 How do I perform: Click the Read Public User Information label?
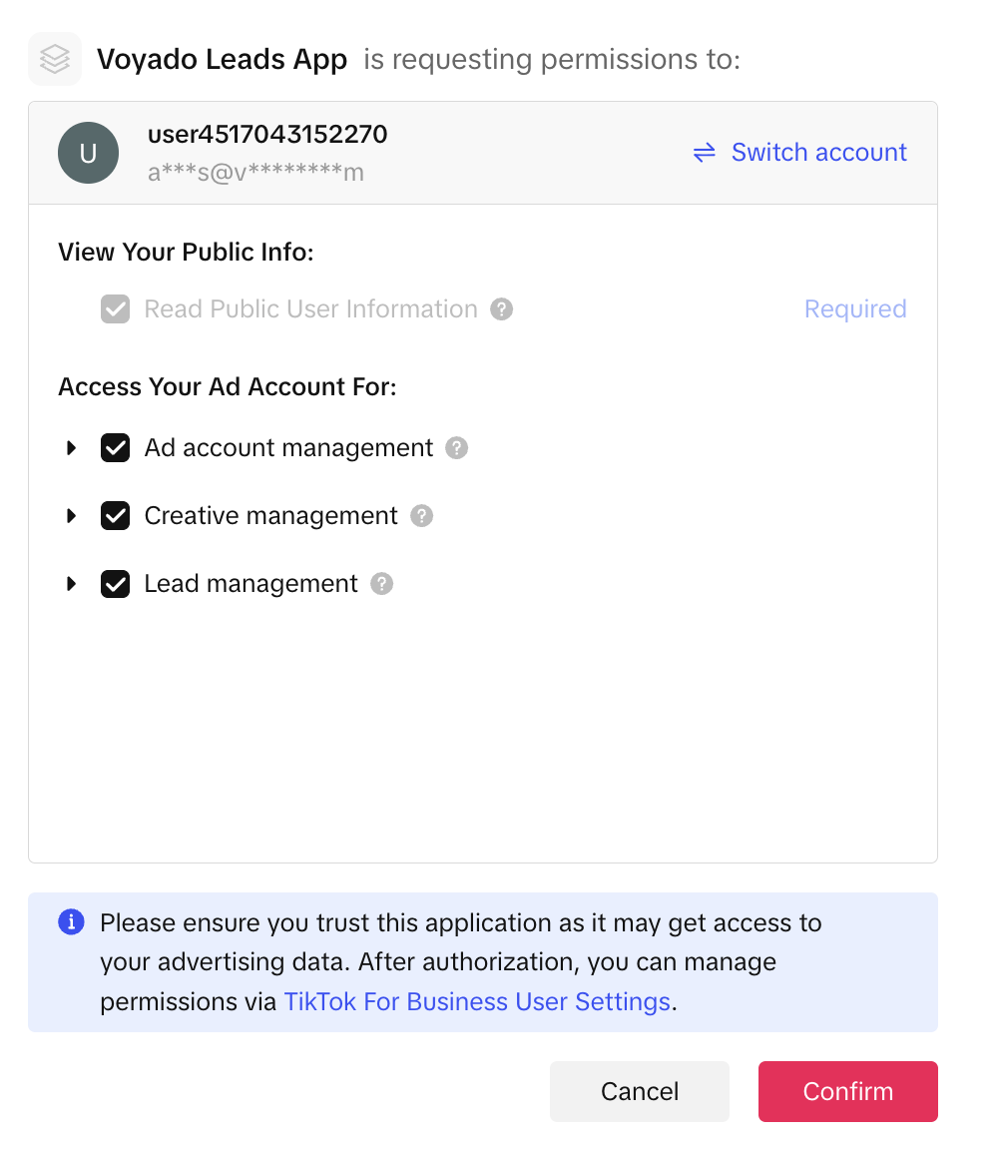coord(311,309)
